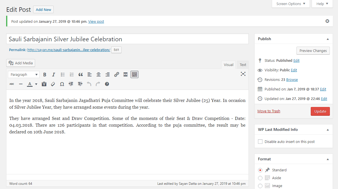This screenshot has width=338, height=189.
Task: Expand the Screen Options panel
Action: pyautogui.click(x=291, y=4)
